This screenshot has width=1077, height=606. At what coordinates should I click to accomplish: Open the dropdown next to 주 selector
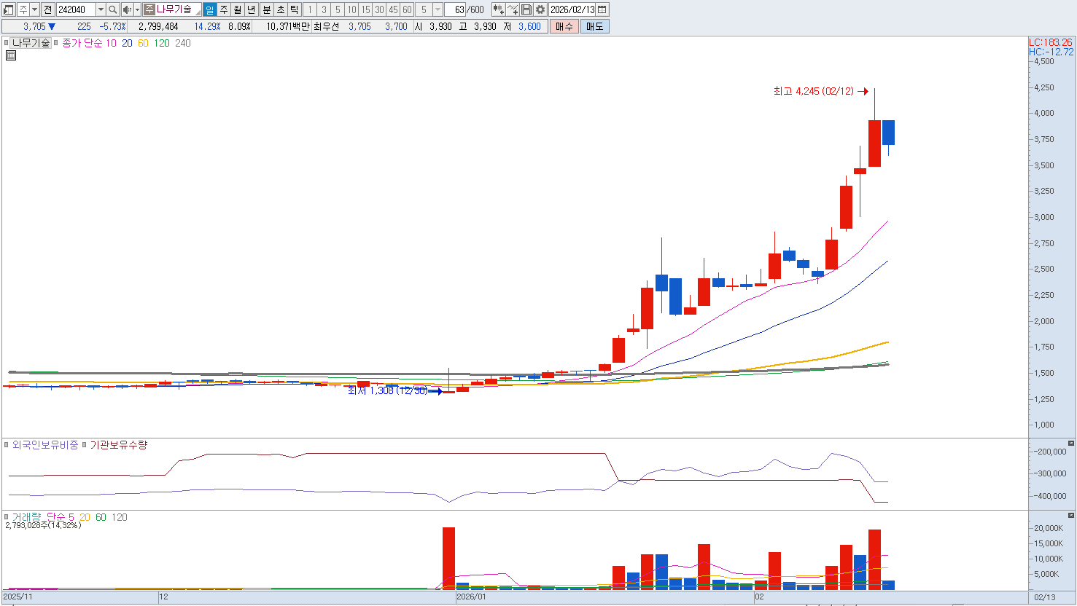34,9
